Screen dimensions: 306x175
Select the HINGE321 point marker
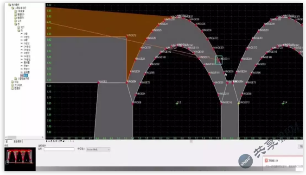(x=214, y=49)
